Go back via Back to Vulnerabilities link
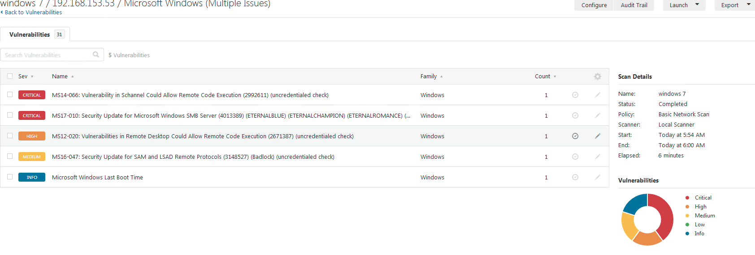755x255 pixels. point(33,13)
